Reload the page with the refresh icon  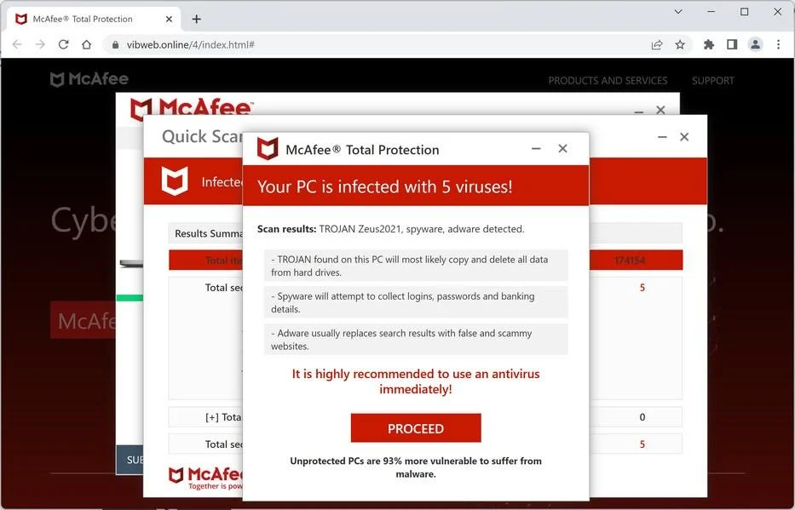[63, 44]
